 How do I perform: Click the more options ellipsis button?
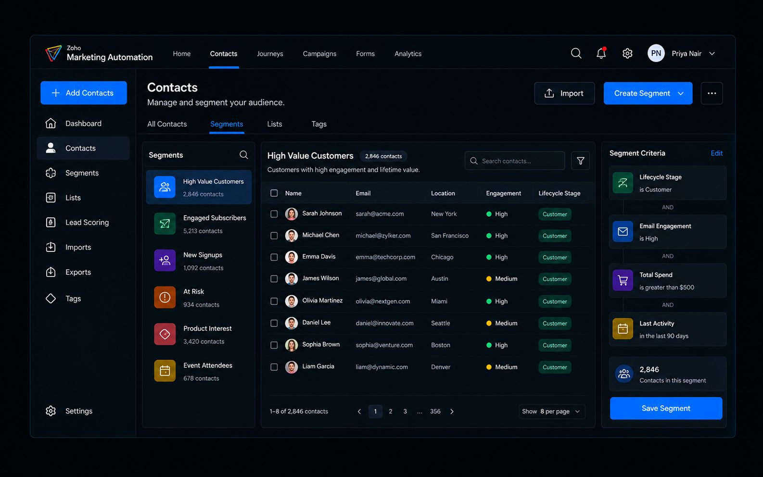(712, 93)
